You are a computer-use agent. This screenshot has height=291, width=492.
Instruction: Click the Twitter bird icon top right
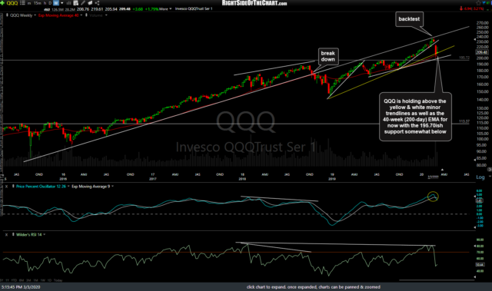(x=484, y=3)
